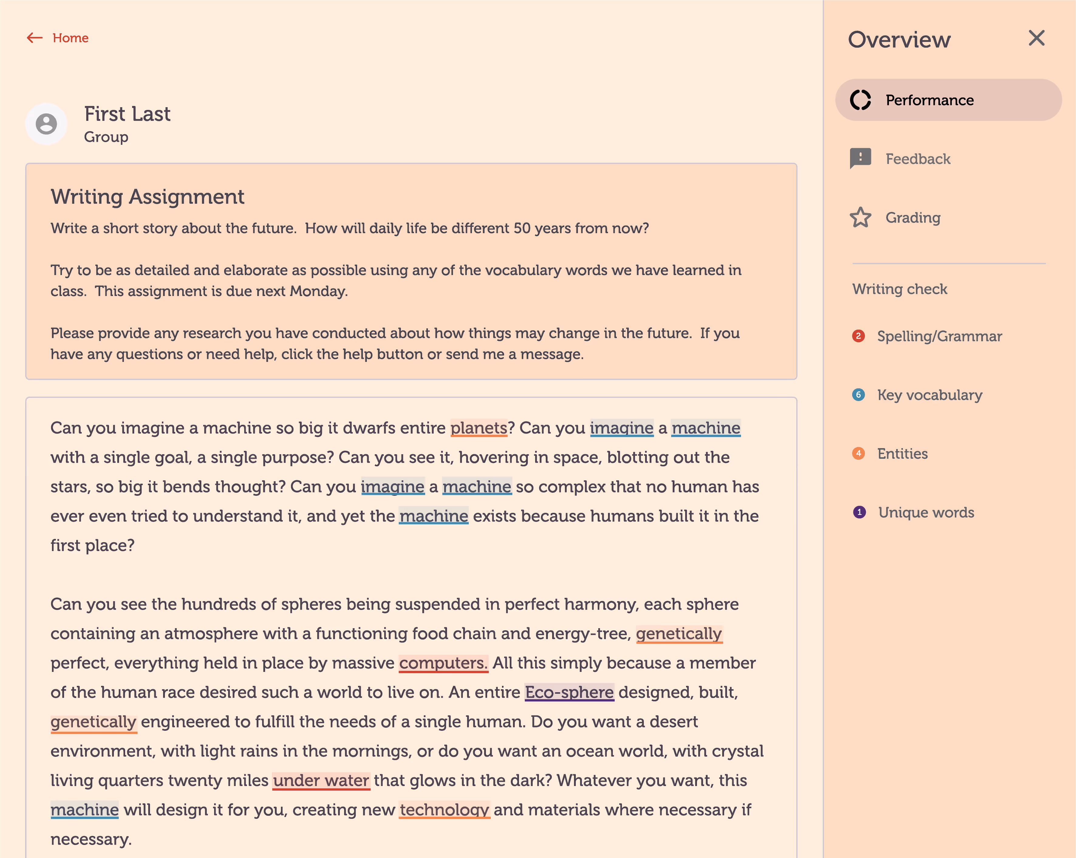Click the Group label under the name
The width and height of the screenshot is (1076, 858).
pyautogui.click(x=106, y=137)
